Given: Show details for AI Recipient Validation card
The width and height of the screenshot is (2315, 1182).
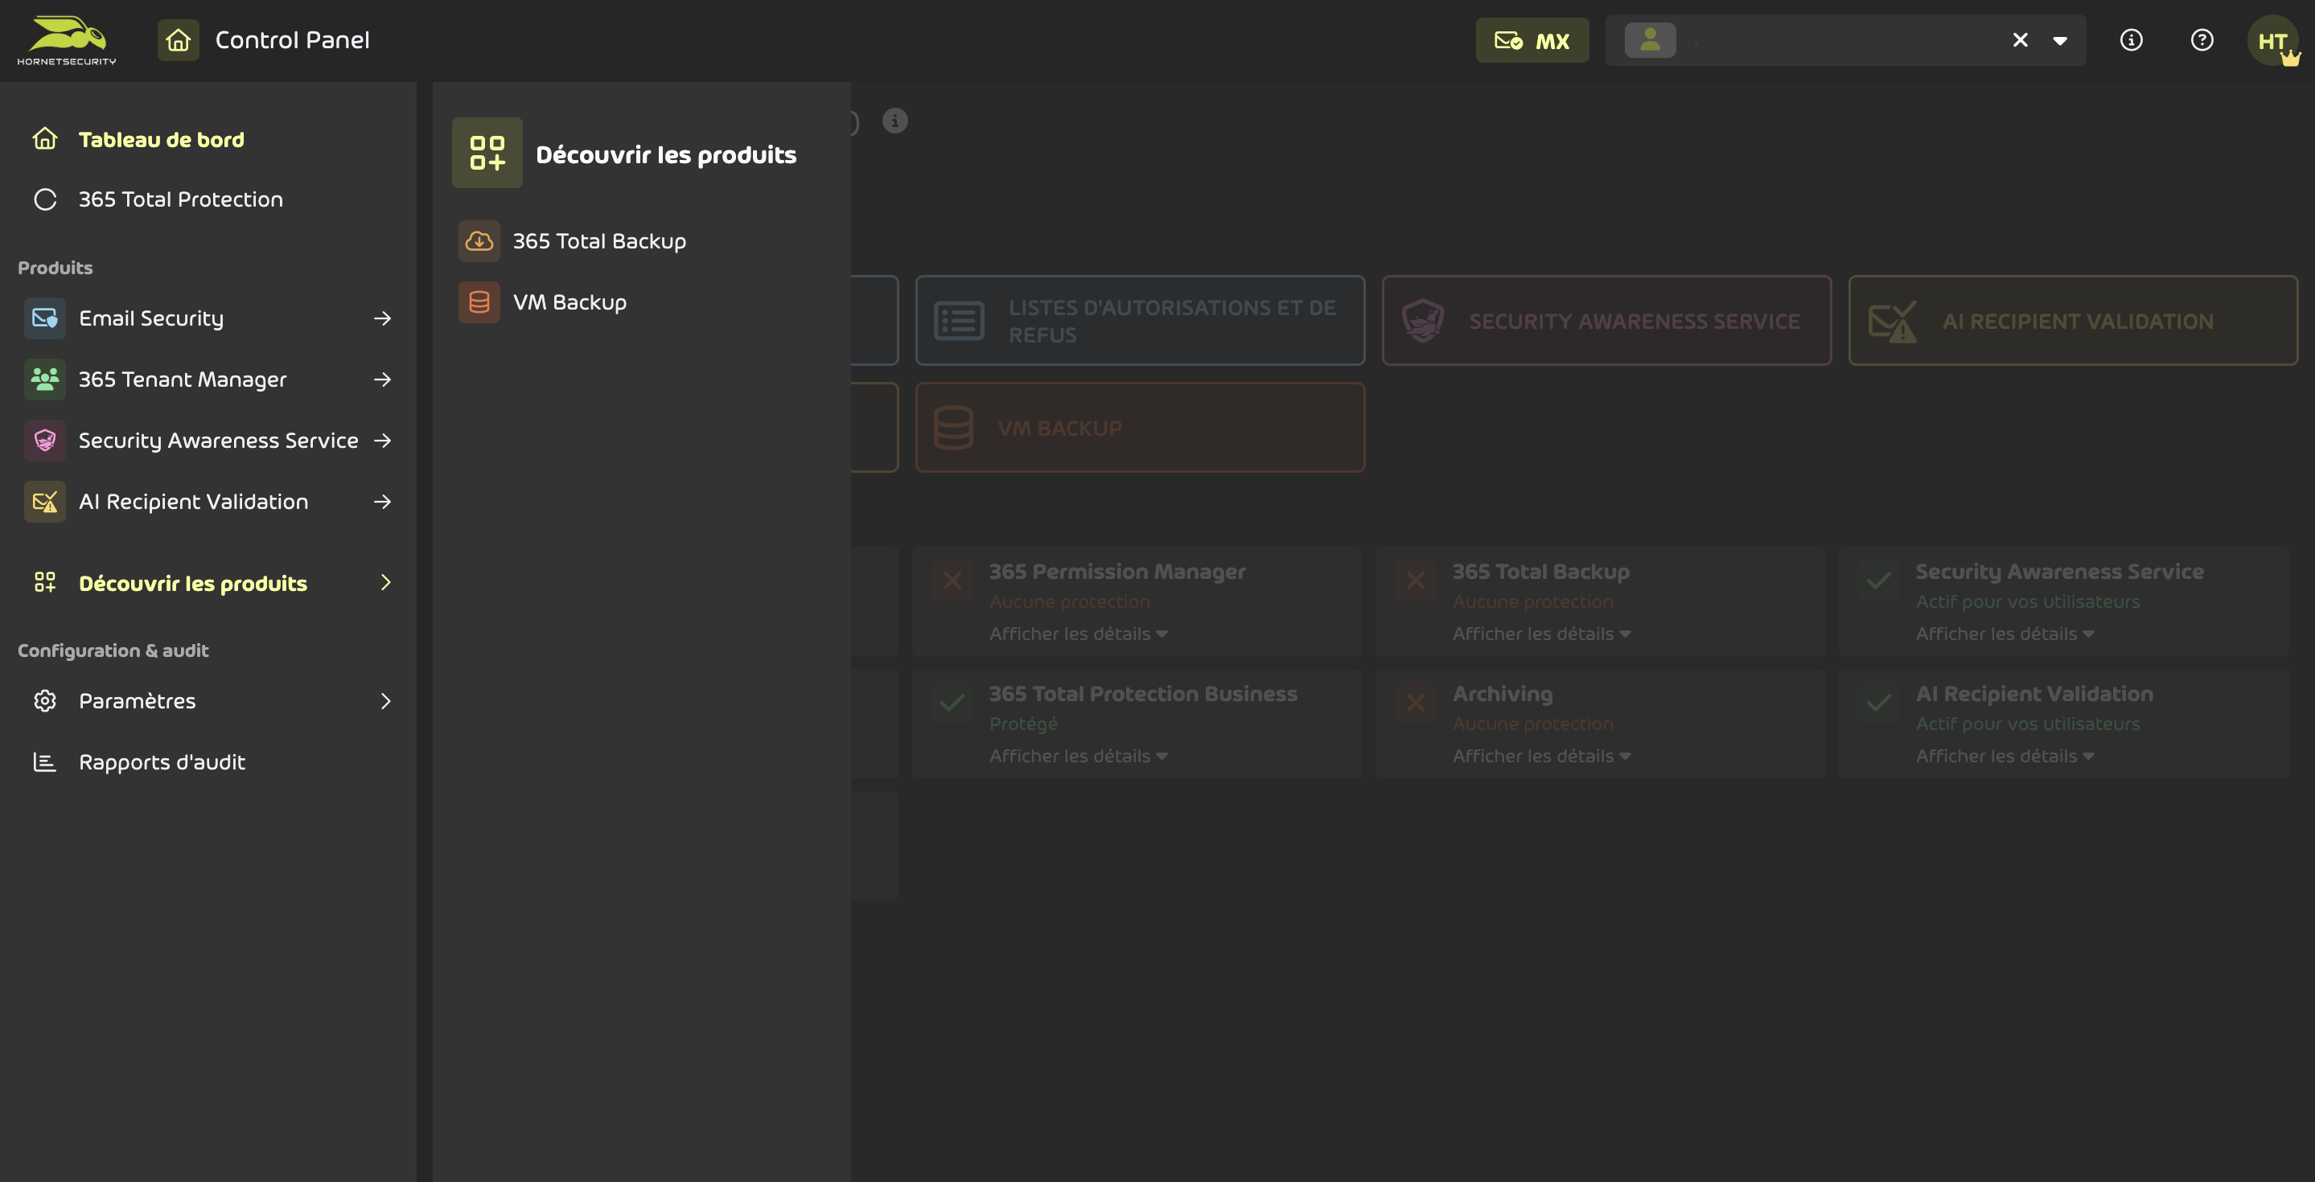Looking at the screenshot, I should click(2004, 755).
